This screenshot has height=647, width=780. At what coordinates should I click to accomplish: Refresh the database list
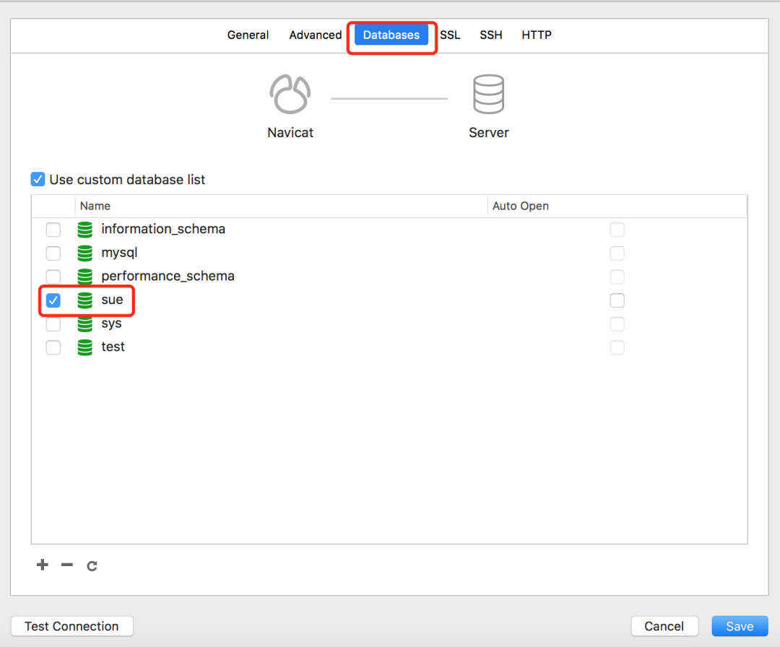click(x=91, y=565)
